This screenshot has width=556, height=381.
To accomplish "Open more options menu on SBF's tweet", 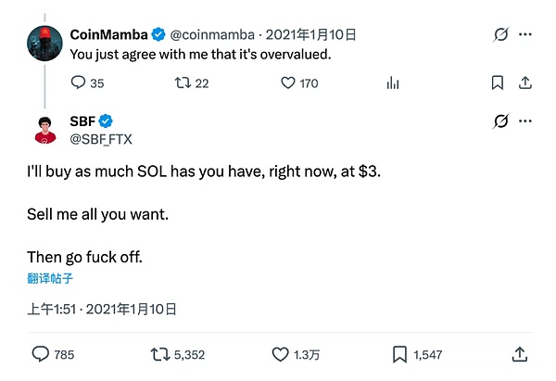I will tap(525, 121).
